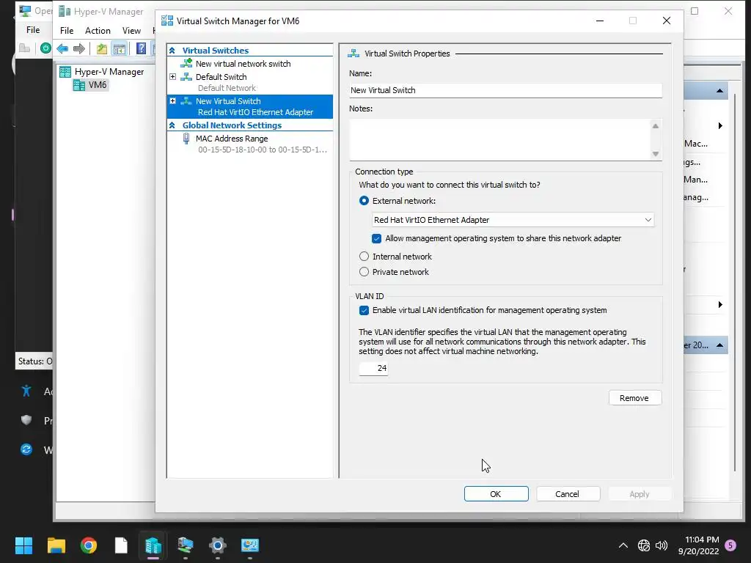The width and height of the screenshot is (751, 563).
Task: Open Red Hat VirtIO Ethernet Adapter dropdown
Action: [513, 220]
